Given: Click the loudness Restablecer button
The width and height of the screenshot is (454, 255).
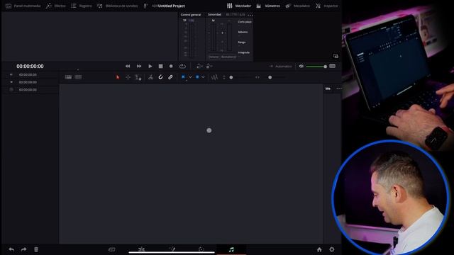Looking at the screenshot, I should (x=228, y=57).
